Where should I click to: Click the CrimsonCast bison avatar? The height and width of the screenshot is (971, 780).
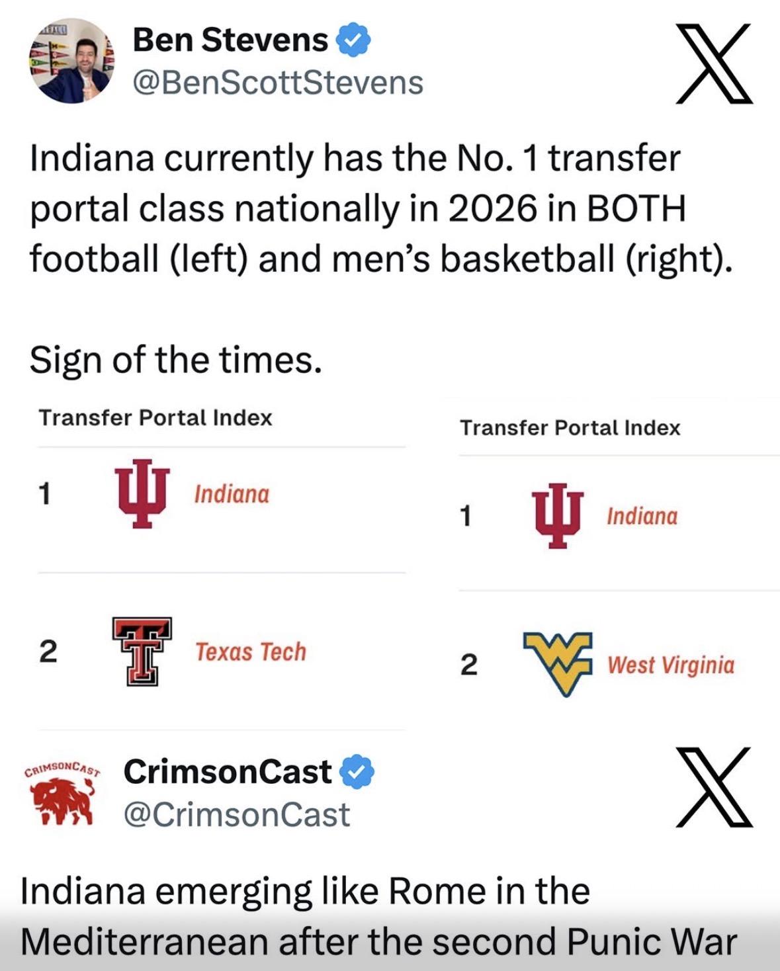click(63, 794)
